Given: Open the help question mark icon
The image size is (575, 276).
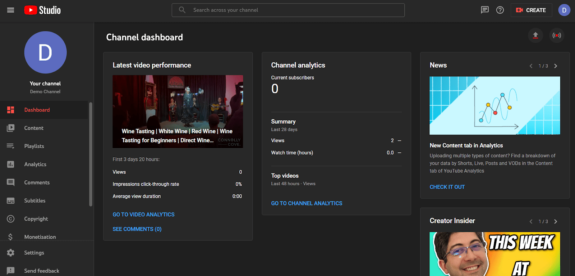Looking at the screenshot, I should (x=500, y=10).
